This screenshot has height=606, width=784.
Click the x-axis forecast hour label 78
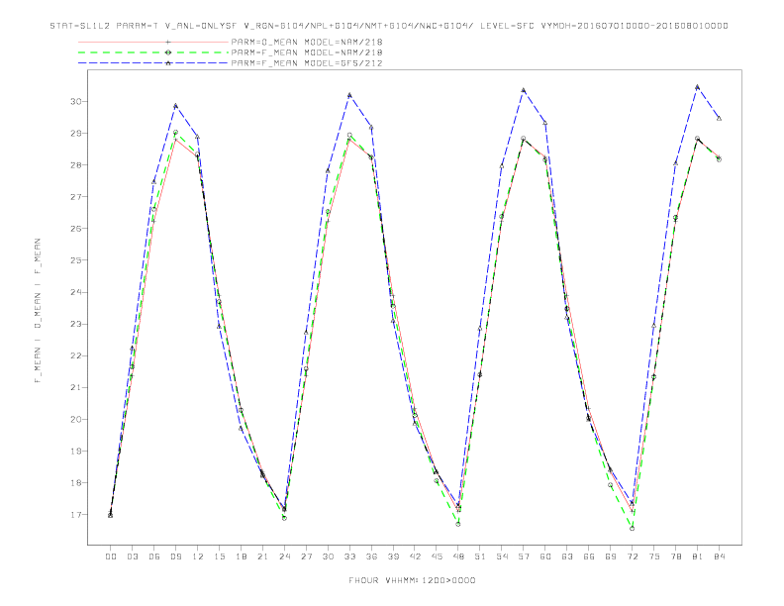click(676, 556)
